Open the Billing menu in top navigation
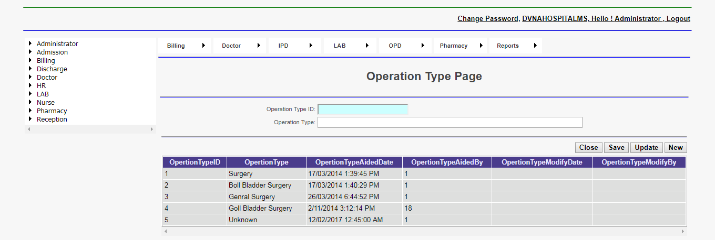This screenshot has width=715, height=240. pyautogui.click(x=176, y=46)
